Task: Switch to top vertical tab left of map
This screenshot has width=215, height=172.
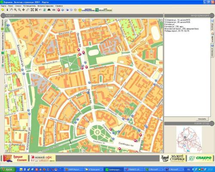Action: click(x=3, y=25)
